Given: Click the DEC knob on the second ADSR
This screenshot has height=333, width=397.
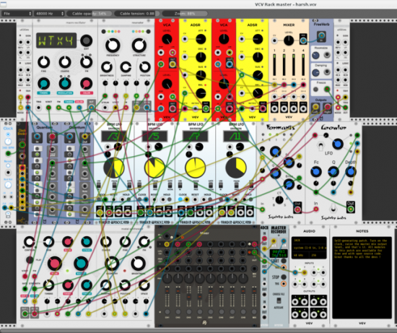Looking at the screenshot, I should pyautogui.click(x=258, y=57).
